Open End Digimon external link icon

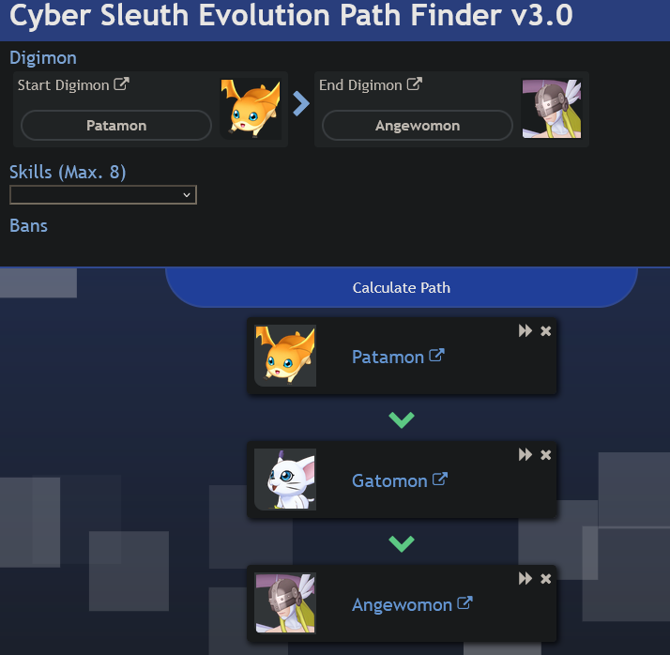click(415, 84)
